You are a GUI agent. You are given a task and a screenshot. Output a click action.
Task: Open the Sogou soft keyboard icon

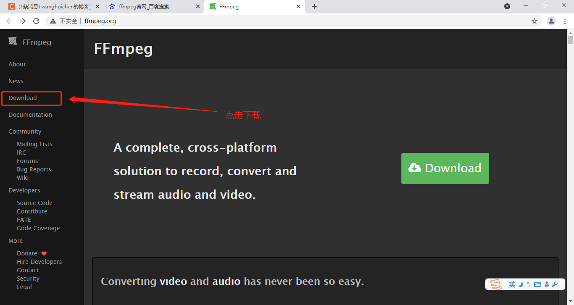coord(537,284)
